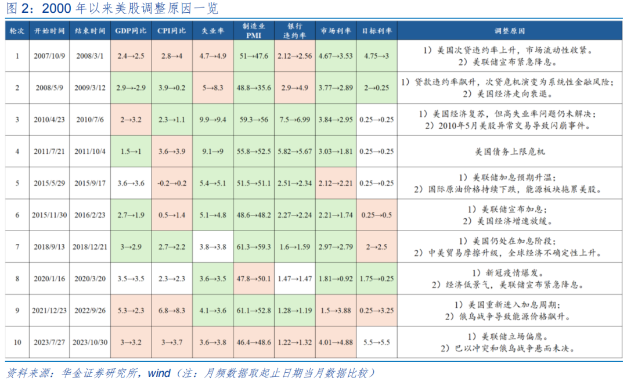The image size is (627, 381).
Task: Select the CPI cell 6.8→8.3
Action: [172, 310]
